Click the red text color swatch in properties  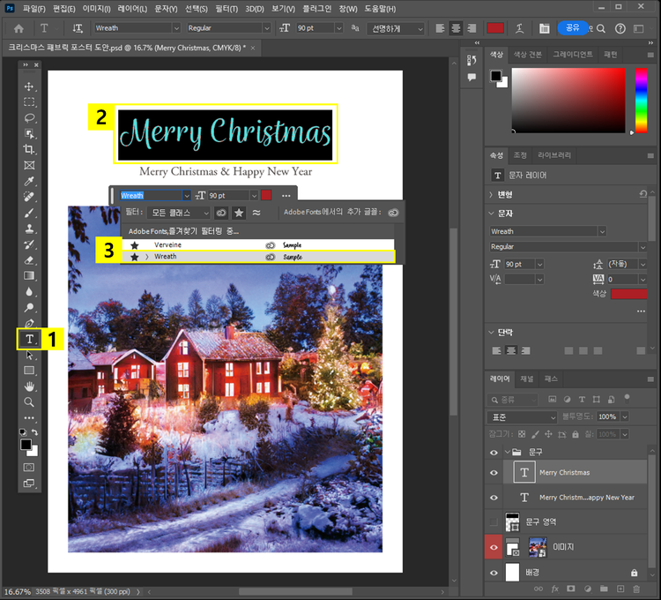click(x=628, y=293)
